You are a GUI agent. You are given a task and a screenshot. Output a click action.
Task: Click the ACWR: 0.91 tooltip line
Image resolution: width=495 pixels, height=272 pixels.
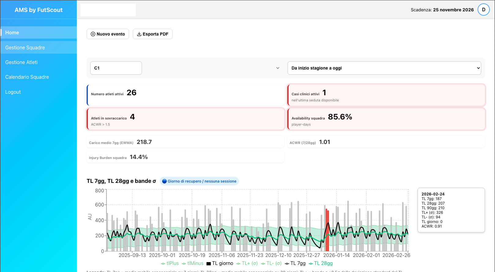pyautogui.click(x=432, y=226)
